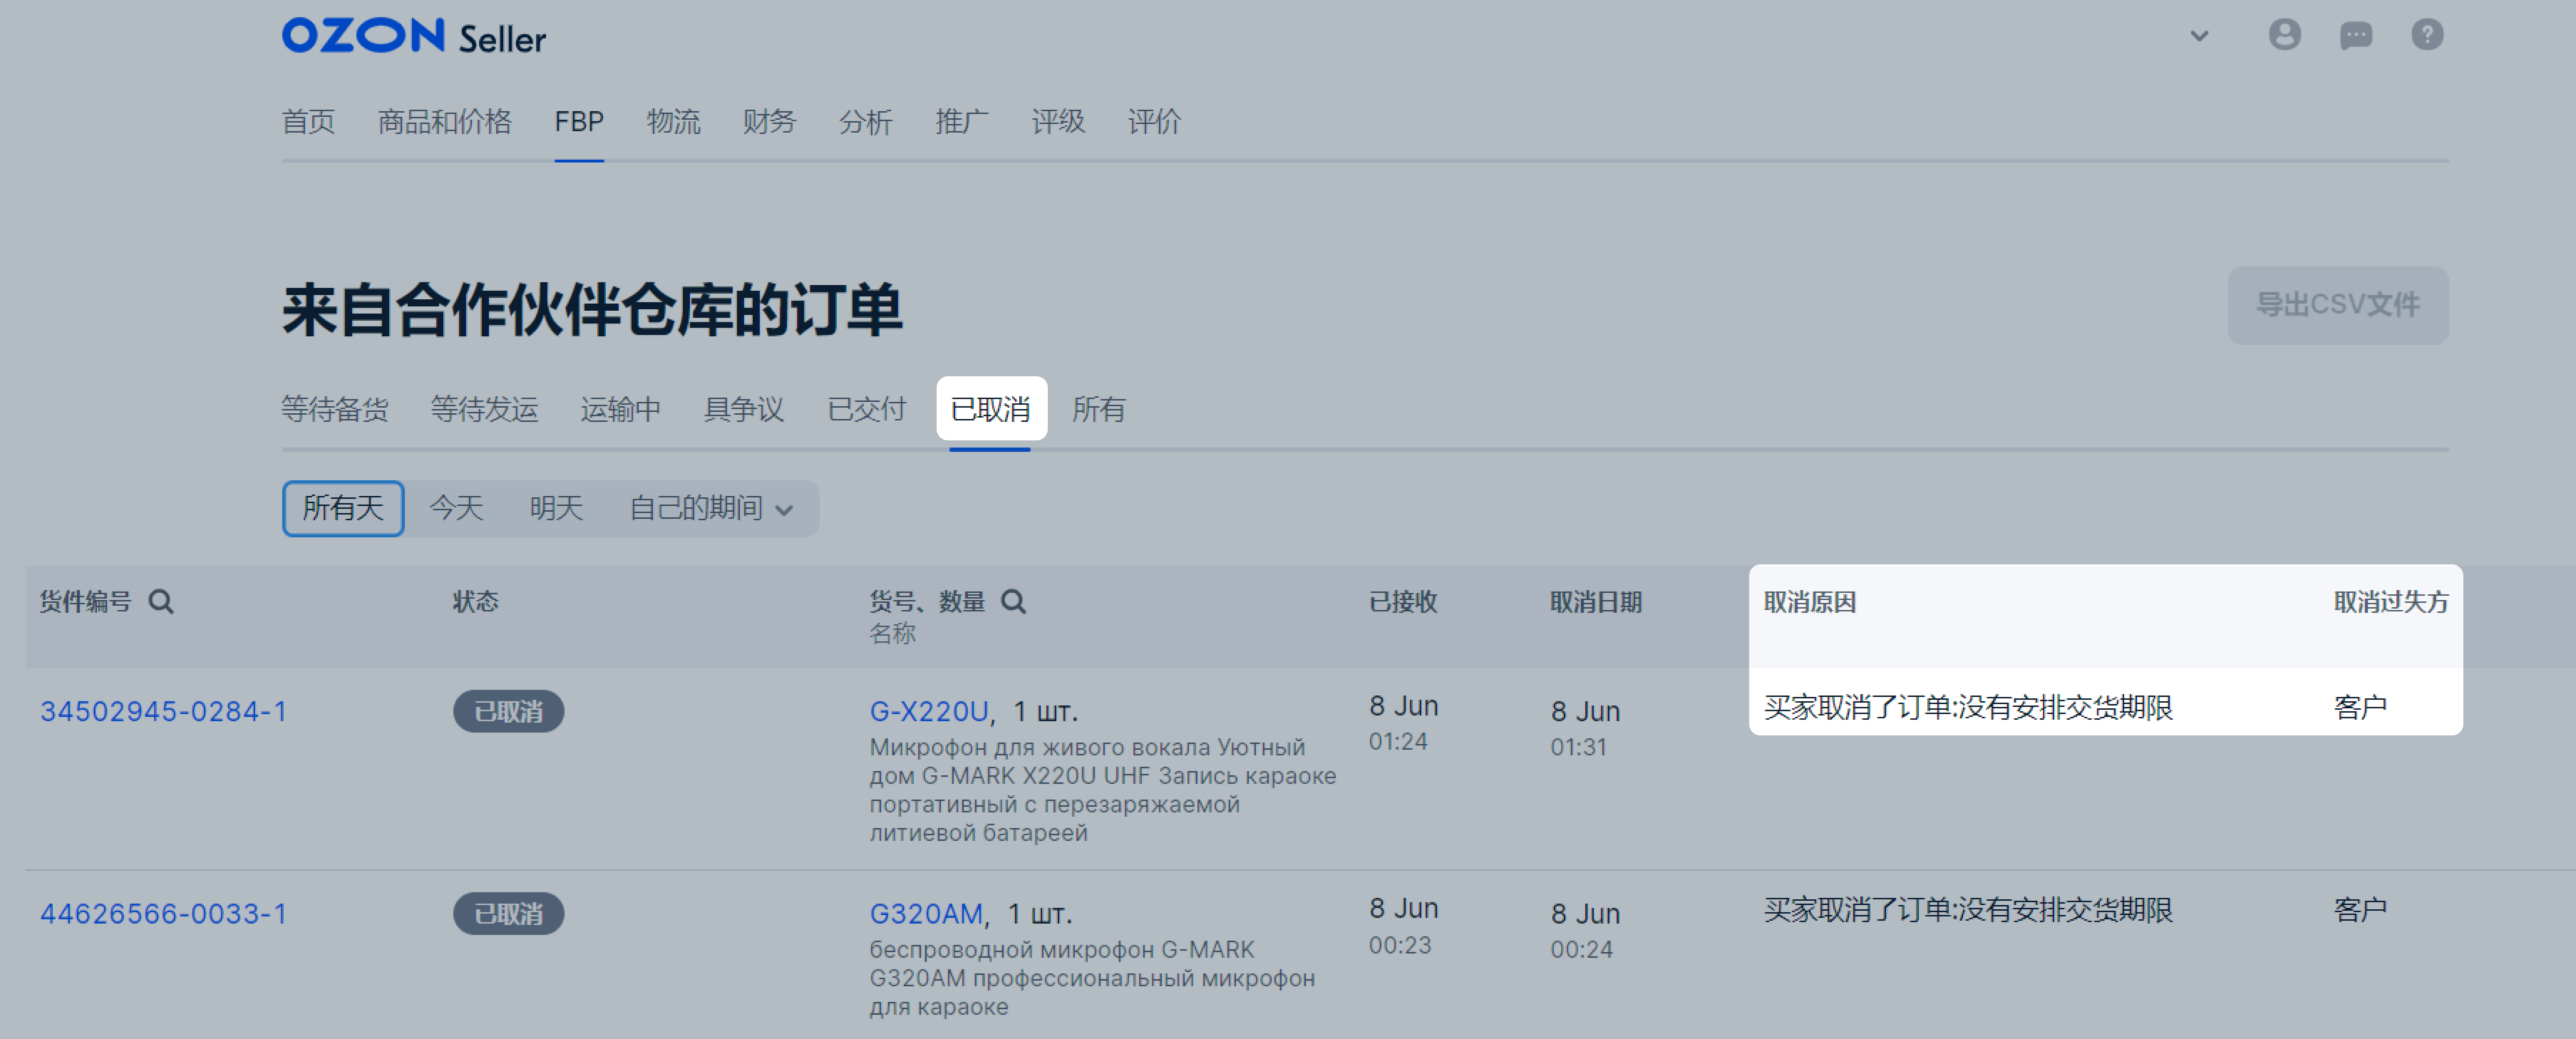
Task: Open the 财务 menu item
Action: coord(769,122)
